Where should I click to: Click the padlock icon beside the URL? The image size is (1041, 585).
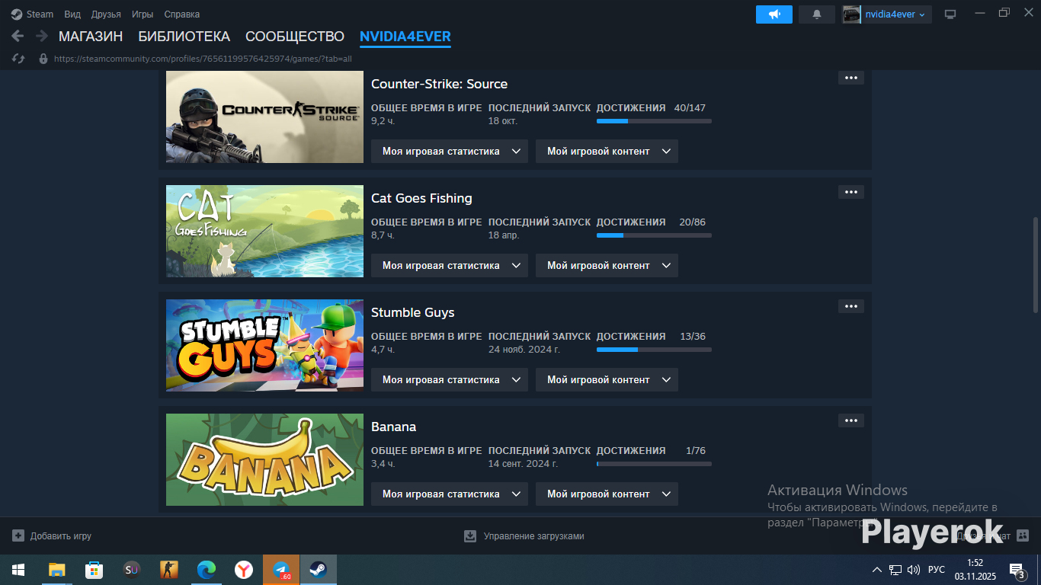click(x=43, y=59)
